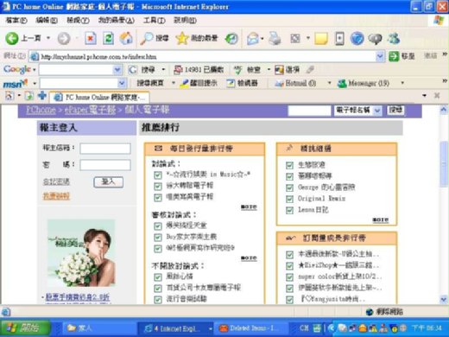Screen dimensions: 449x337
Task: Toggle checkbox beside George 的心靈寫照
Action: click(x=289, y=188)
